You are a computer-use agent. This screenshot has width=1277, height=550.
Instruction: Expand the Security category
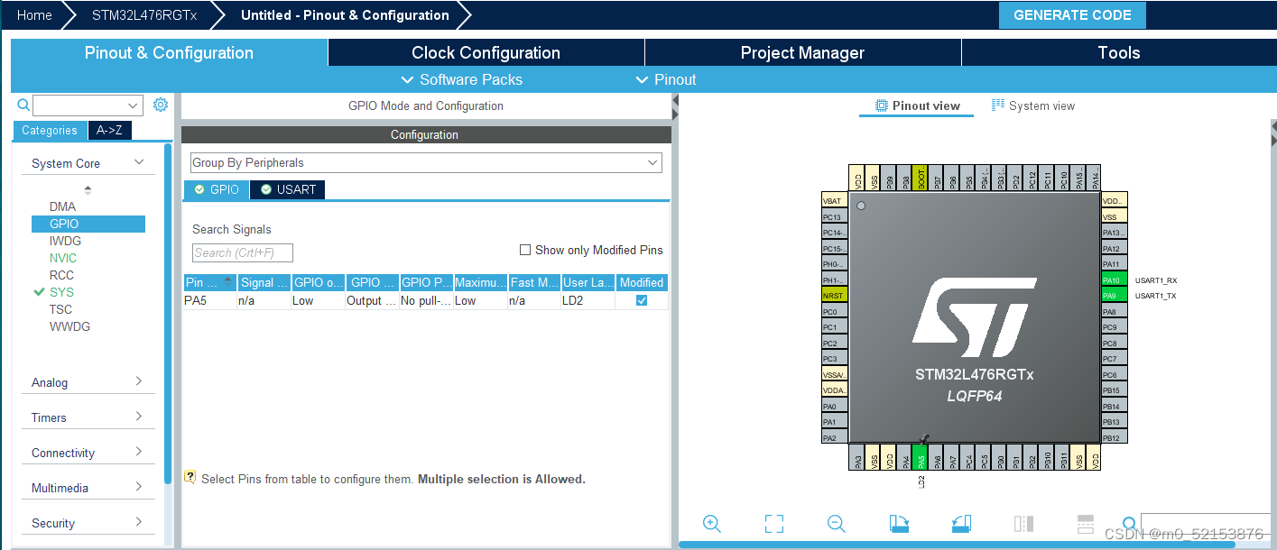click(88, 523)
